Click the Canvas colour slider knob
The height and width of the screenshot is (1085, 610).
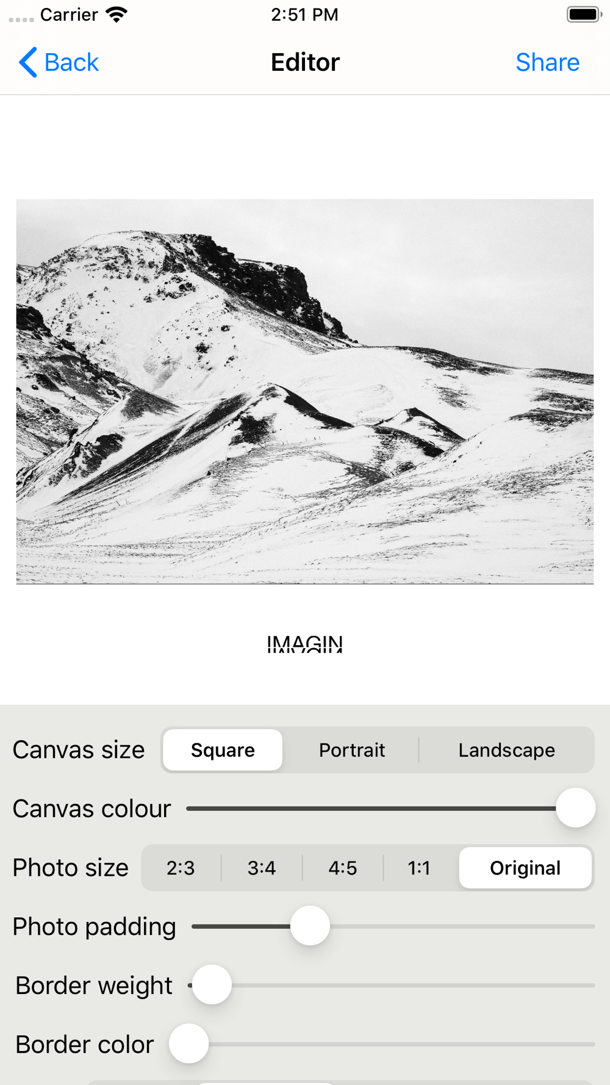[575, 808]
